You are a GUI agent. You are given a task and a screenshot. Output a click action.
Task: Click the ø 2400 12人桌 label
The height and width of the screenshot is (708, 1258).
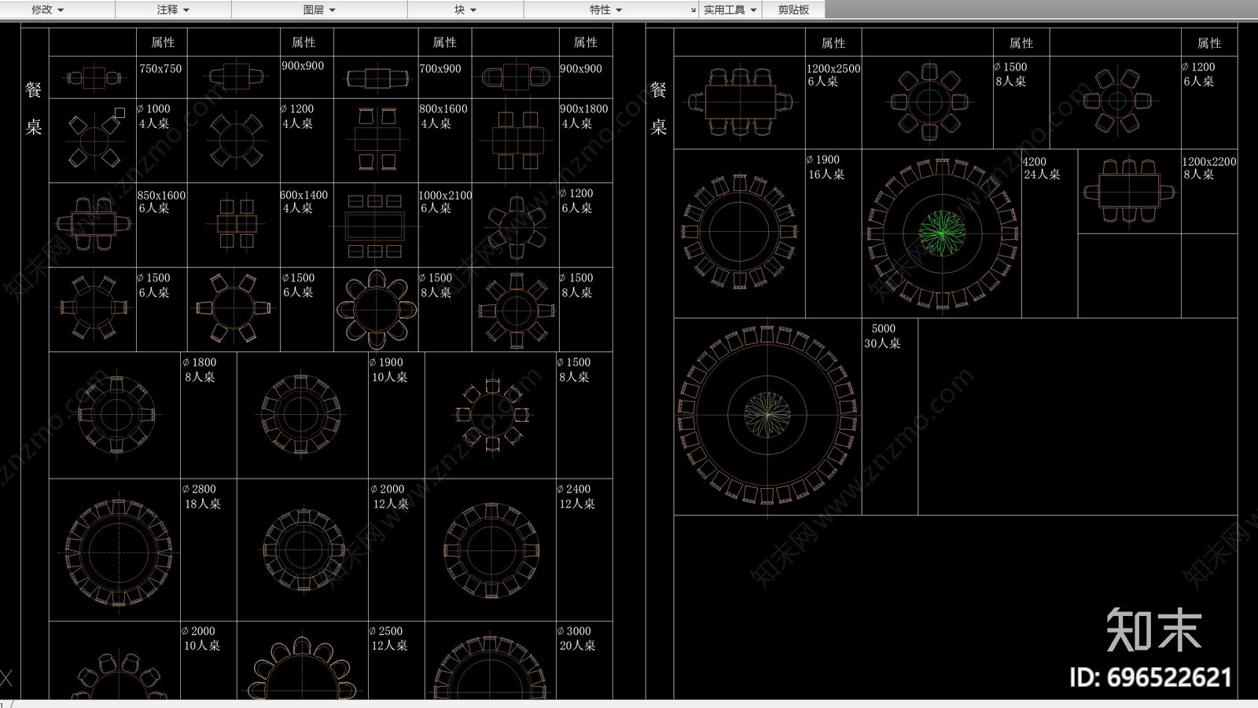576,496
